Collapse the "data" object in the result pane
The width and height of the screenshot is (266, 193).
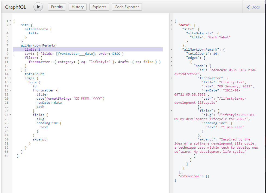(x=172, y=25)
